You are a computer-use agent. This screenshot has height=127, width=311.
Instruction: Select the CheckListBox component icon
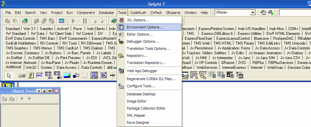pos(103,75)
